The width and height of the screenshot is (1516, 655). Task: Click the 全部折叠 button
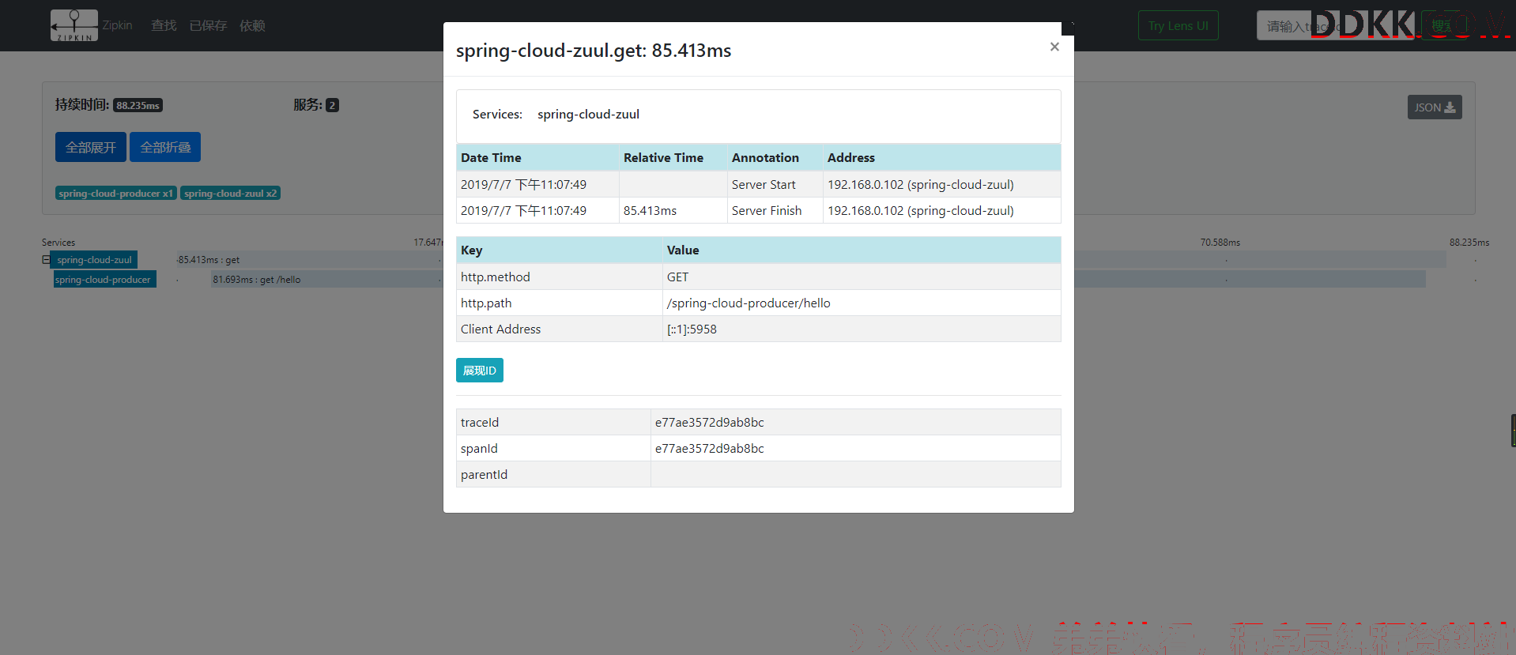(x=165, y=147)
